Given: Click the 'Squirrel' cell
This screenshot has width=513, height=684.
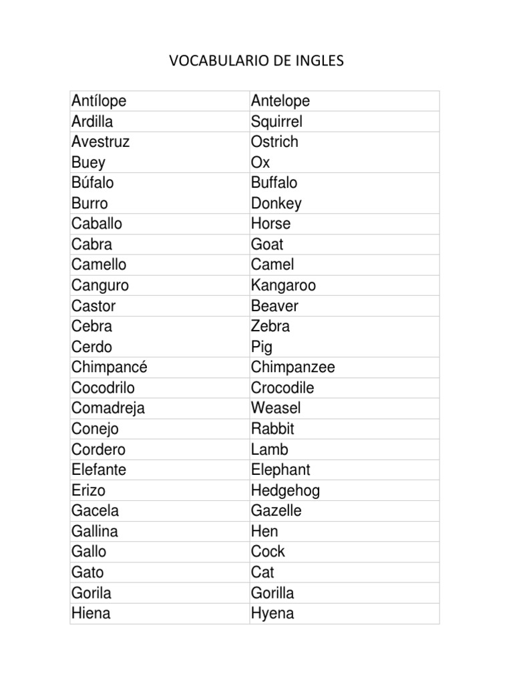Looking at the screenshot, I should click(x=277, y=122).
